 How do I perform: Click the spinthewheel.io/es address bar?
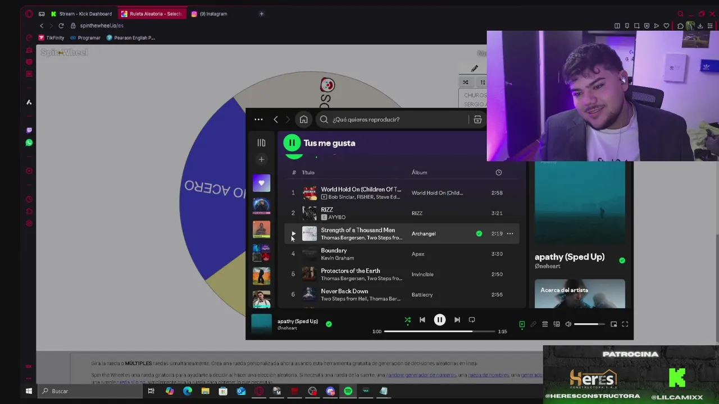tap(102, 26)
